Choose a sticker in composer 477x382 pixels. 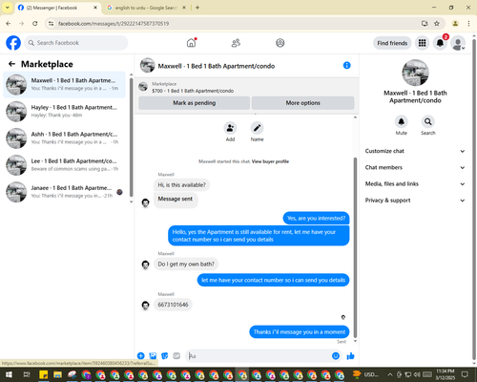(165, 356)
